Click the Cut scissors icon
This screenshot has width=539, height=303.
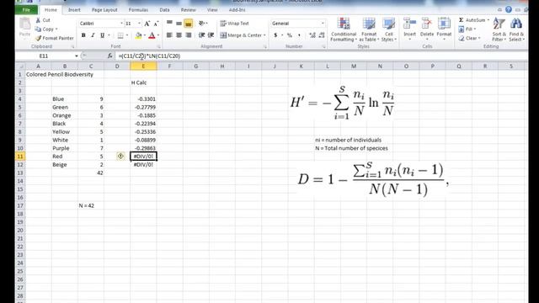pos(39,20)
